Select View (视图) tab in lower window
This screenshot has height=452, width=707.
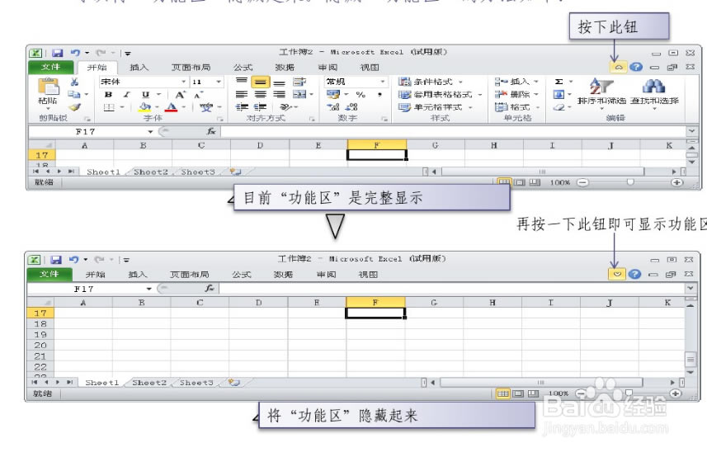pyautogui.click(x=367, y=275)
